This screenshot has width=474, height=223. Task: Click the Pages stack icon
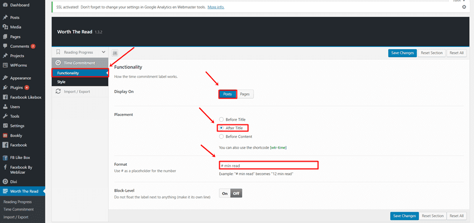click(x=5, y=37)
